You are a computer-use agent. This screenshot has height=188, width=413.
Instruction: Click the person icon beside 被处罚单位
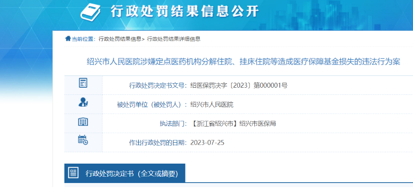pos(83,103)
